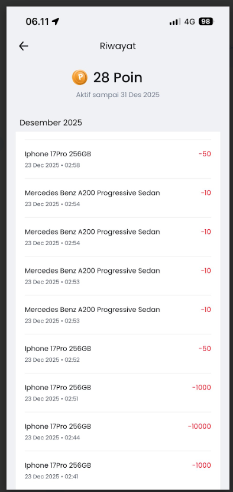Viewport: 233px width, 492px height.
Task: Tap the Aktif sampai 31 Des 2025 note
Action: 118,95
